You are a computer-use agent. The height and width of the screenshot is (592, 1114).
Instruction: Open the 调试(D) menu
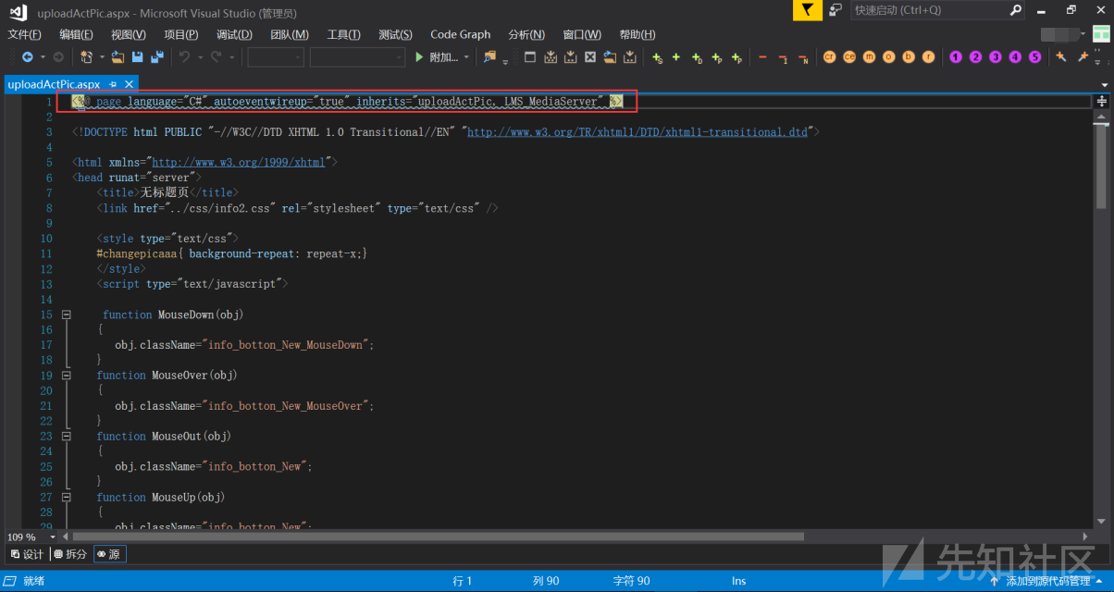234,34
